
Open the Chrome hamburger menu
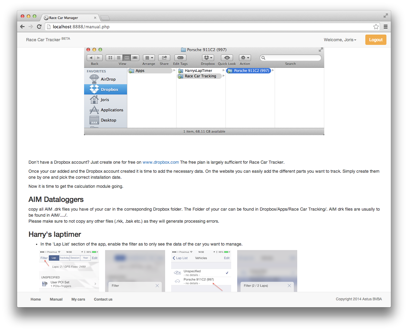point(385,27)
